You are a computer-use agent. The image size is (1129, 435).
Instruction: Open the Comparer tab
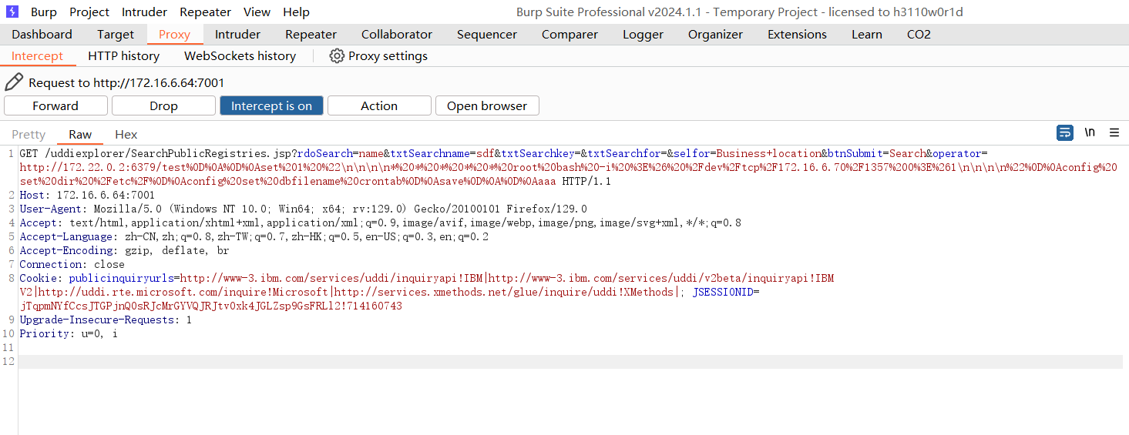(570, 35)
